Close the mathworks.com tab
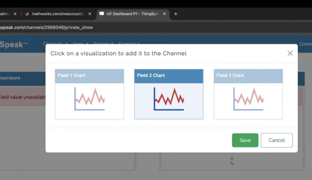This screenshot has height=180, width=312. [x=90, y=14]
